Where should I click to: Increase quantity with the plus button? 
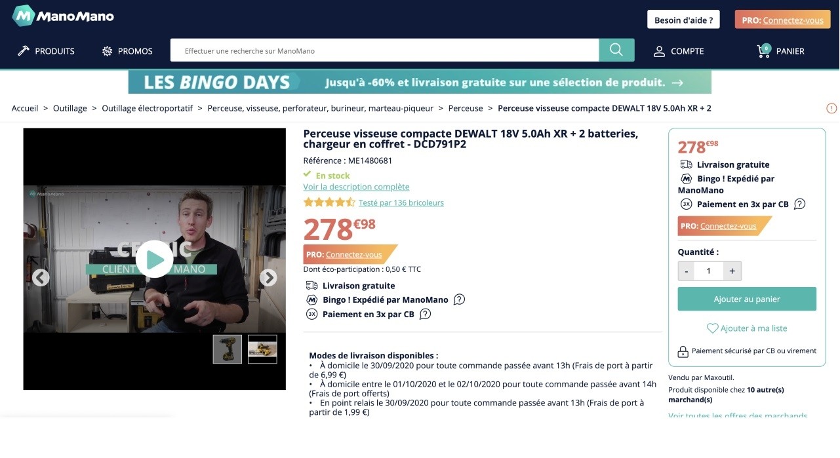[732, 271]
